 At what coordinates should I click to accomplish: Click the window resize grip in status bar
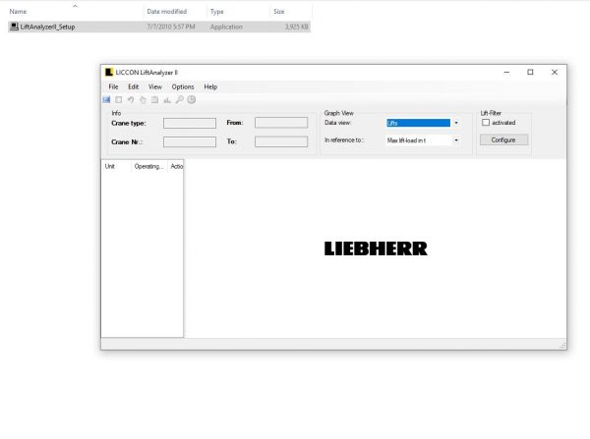click(562, 345)
